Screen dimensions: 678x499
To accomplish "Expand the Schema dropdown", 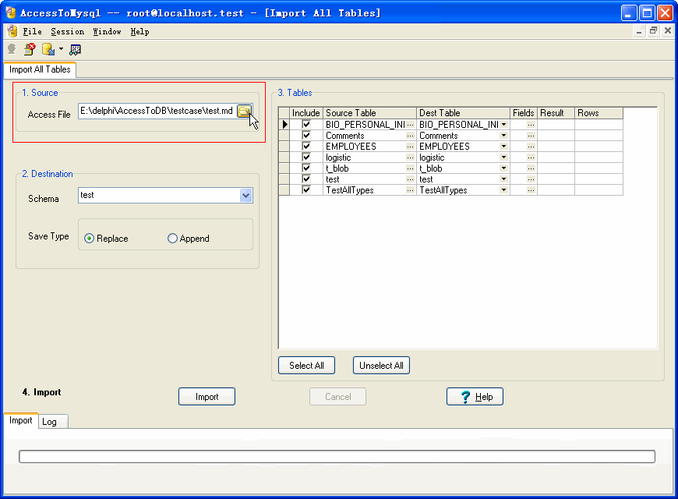I will (245, 195).
